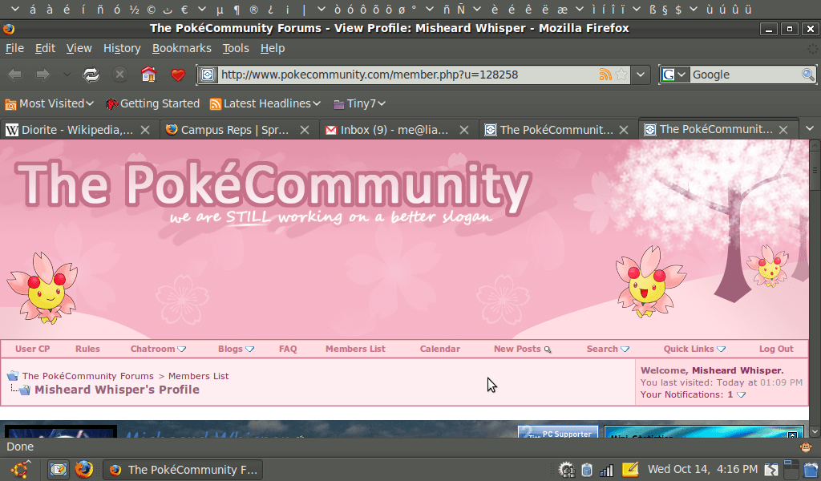Open the URL bar history dropdown
This screenshot has width=821, height=481.
click(x=641, y=75)
